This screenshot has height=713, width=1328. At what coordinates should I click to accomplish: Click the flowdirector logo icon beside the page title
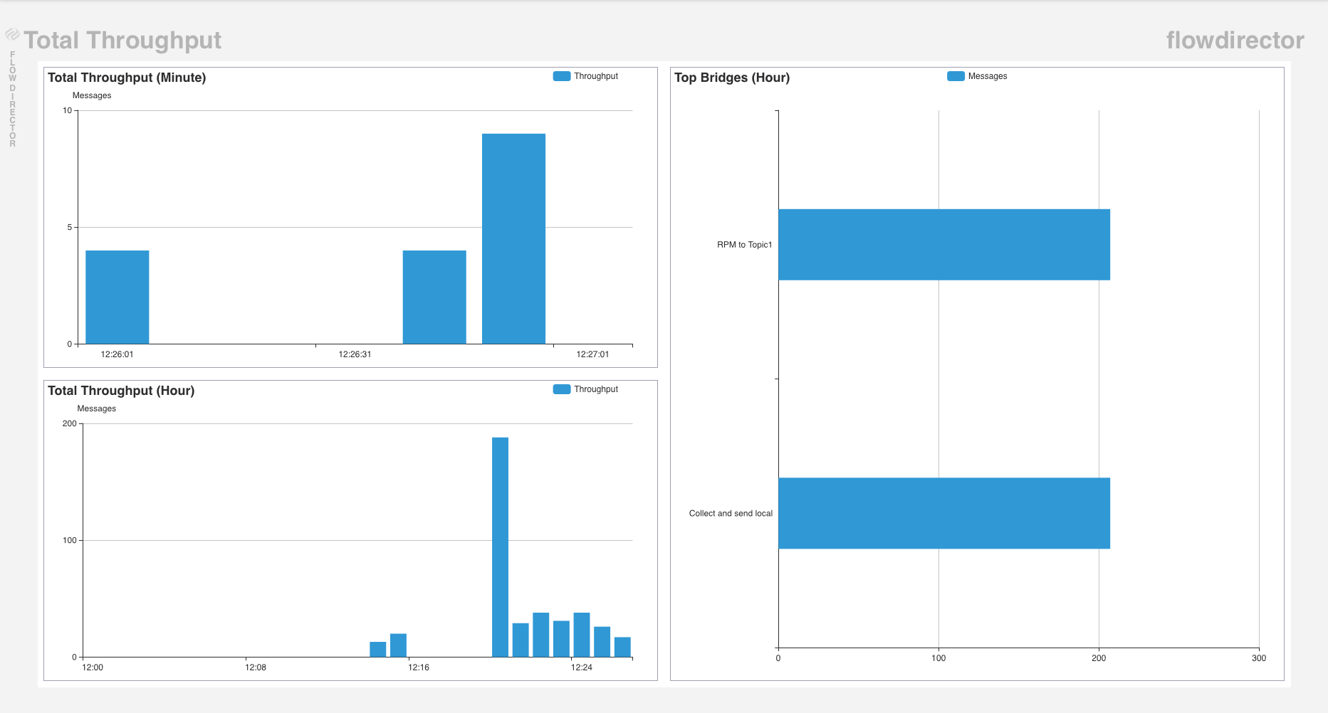[x=12, y=34]
